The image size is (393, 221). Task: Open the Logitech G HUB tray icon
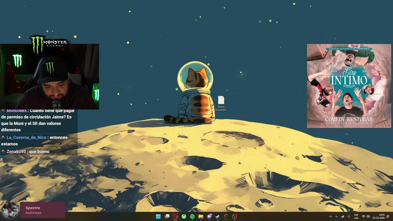point(337,216)
